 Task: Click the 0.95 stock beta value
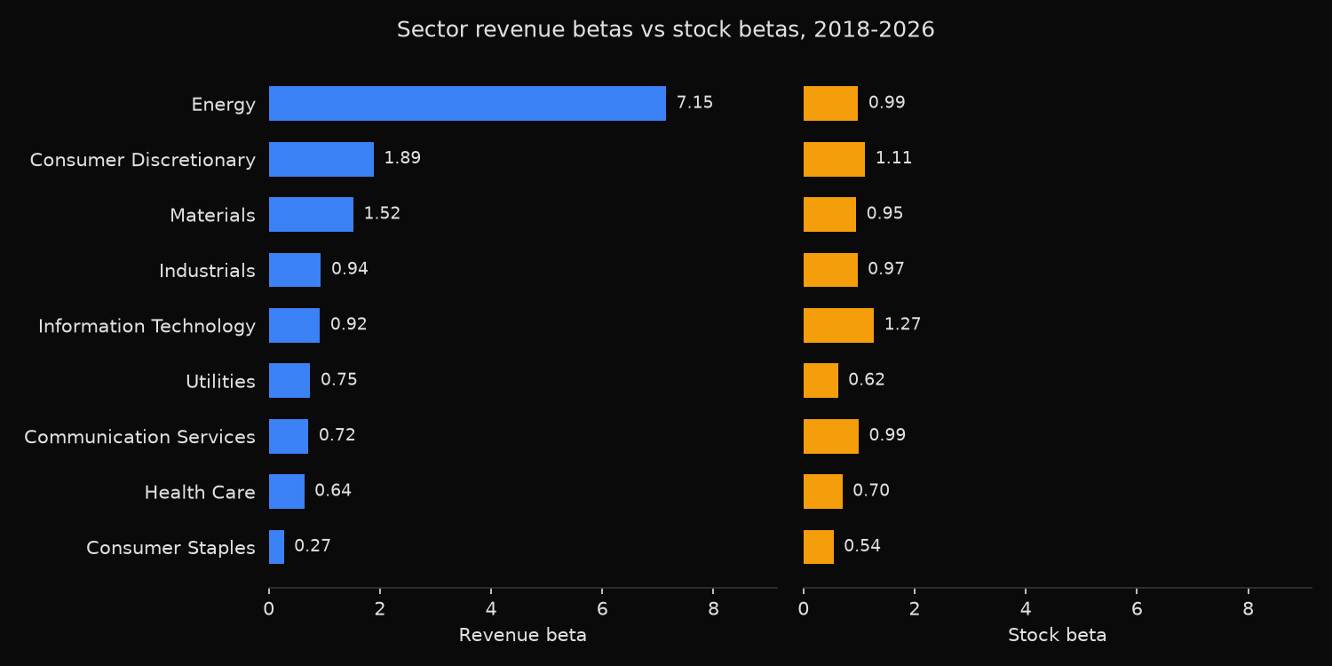pos(885,214)
